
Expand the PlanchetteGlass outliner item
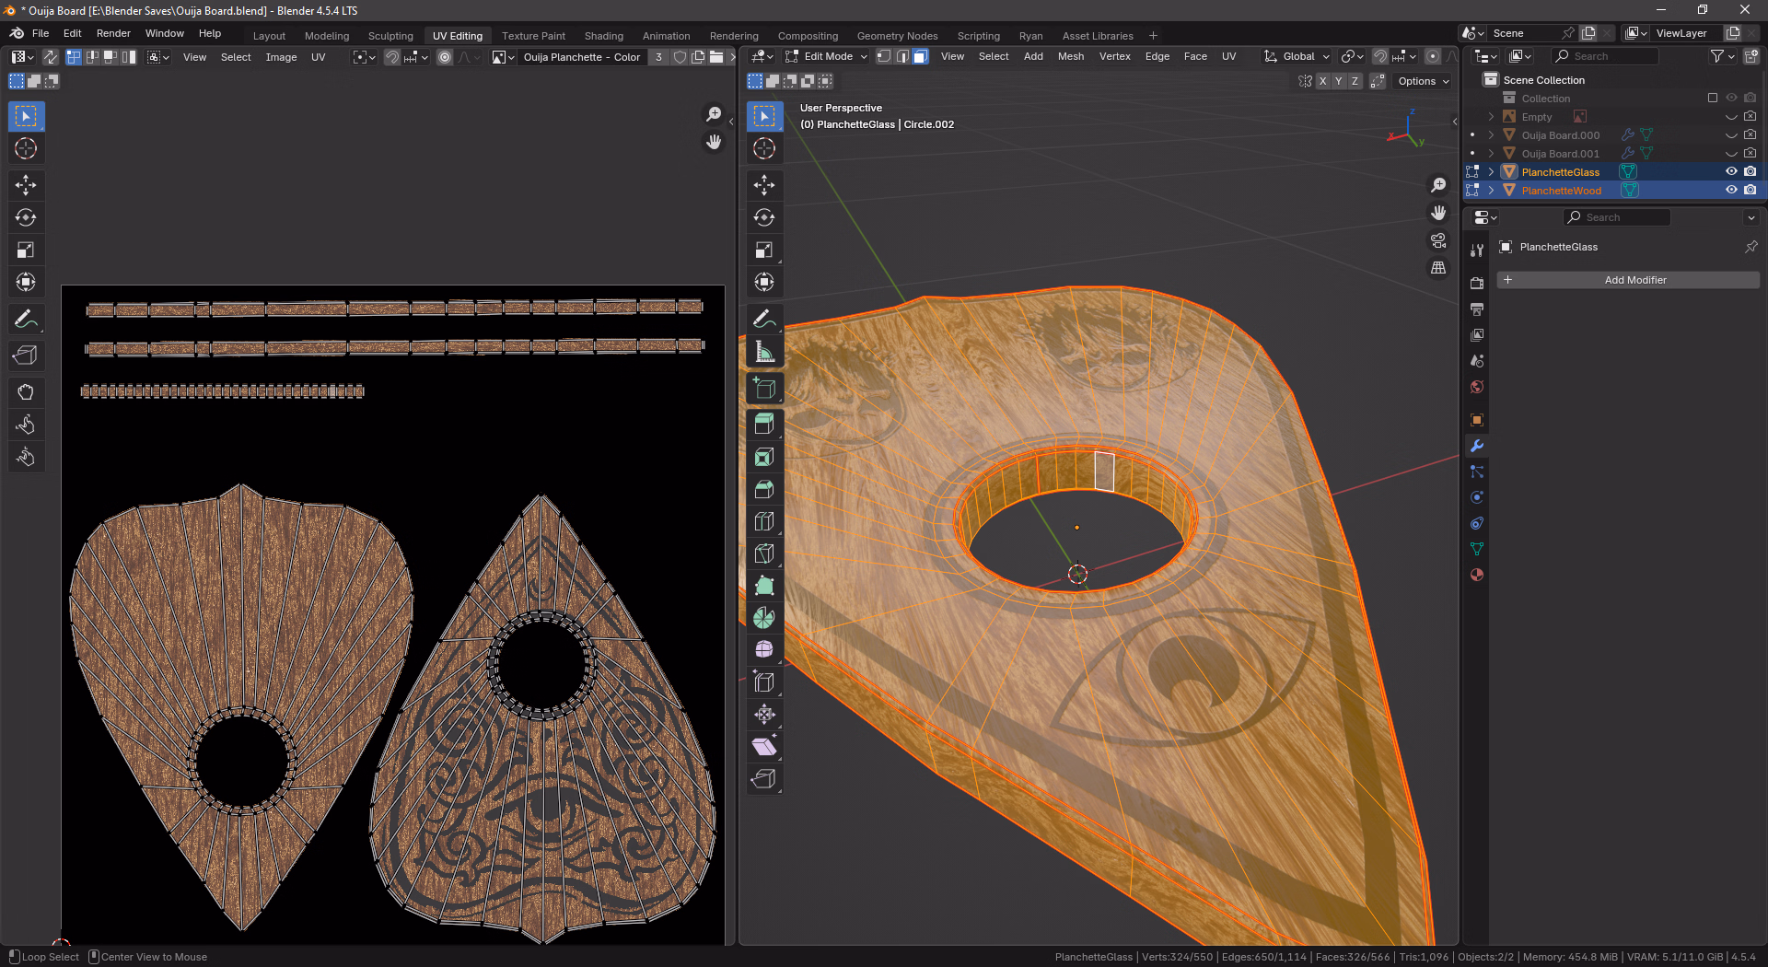click(x=1491, y=172)
